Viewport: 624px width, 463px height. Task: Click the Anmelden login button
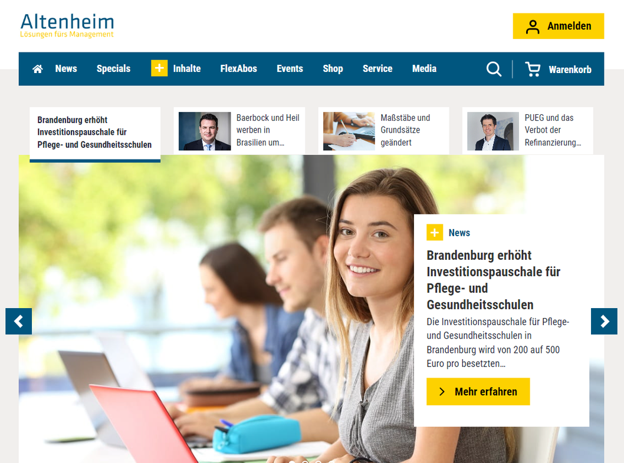pyautogui.click(x=559, y=27)
